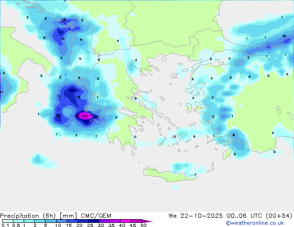
Task: Click the '0.5' legend scale label
Action: (16, 225)
